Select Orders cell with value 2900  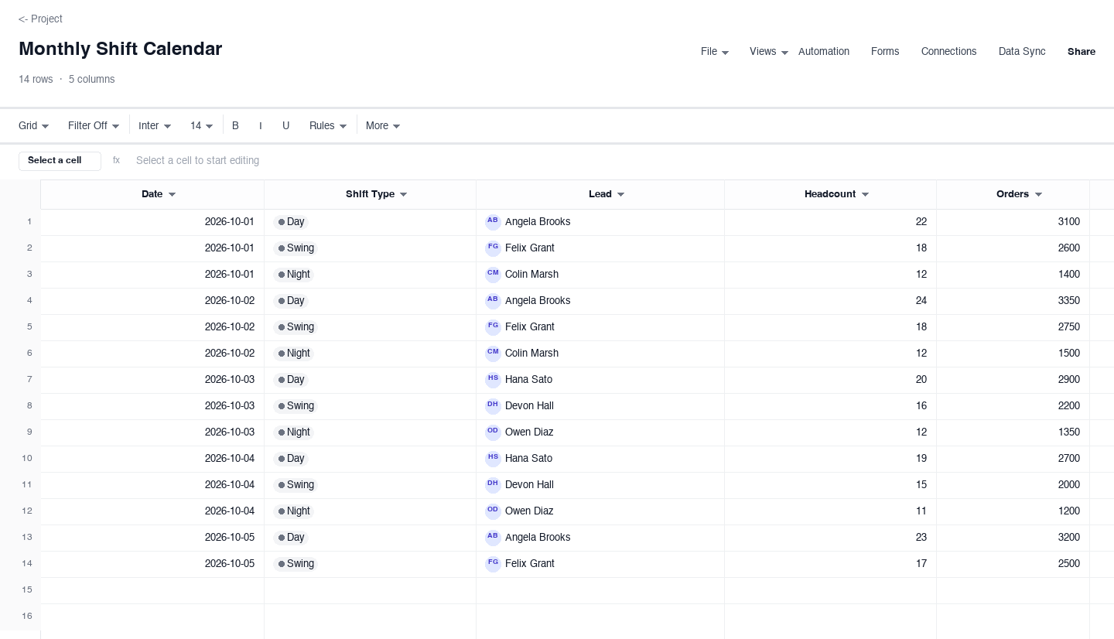pos(1013,380)
